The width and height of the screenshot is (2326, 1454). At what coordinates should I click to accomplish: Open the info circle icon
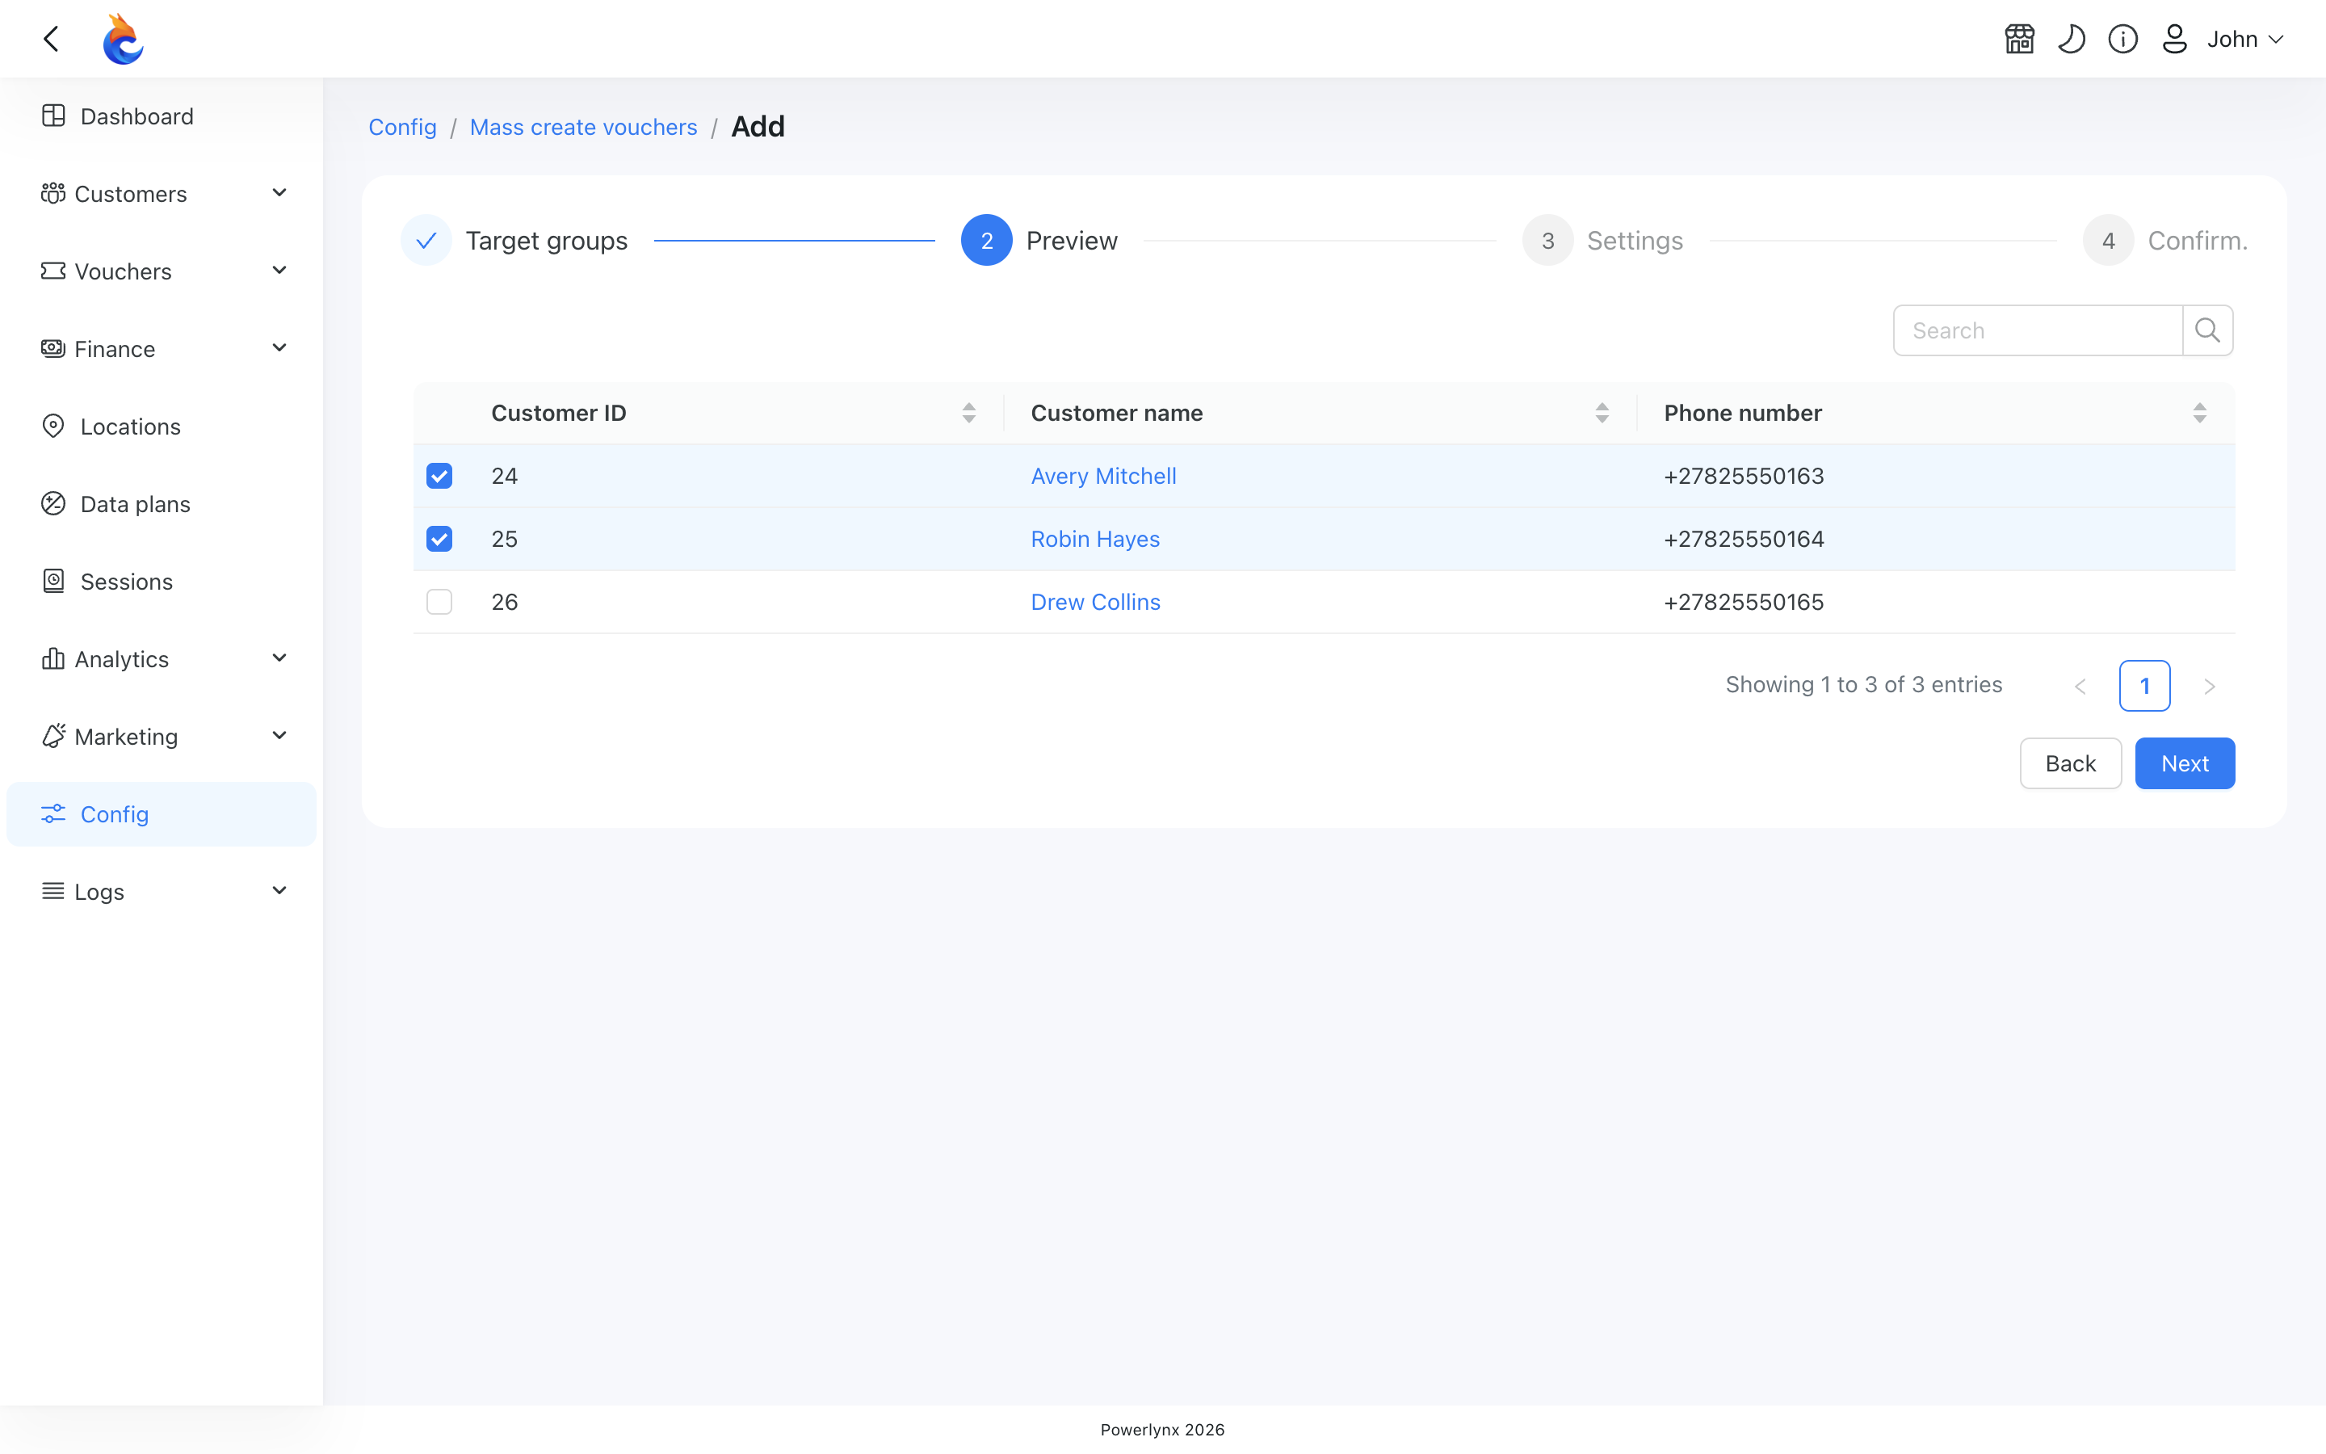[2123, 40]
